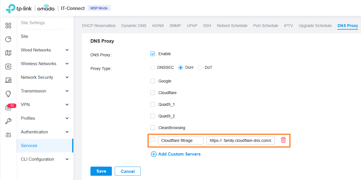Open the SNMP settings tab
This screenshot has width=361, height=180.
175,25
